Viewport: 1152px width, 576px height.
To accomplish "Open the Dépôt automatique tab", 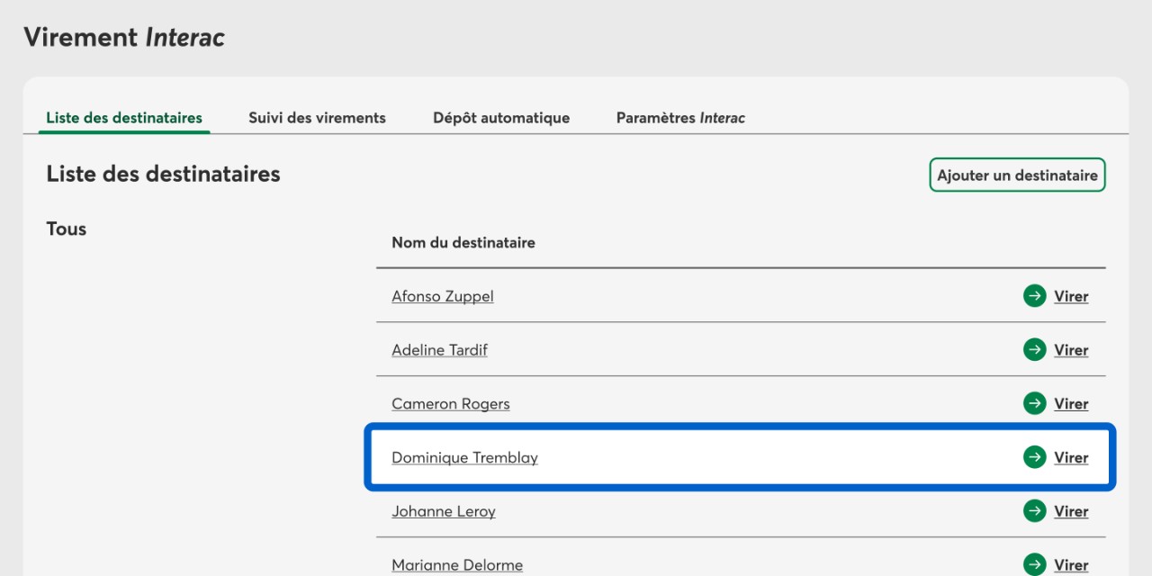I will tap(500, 118).
